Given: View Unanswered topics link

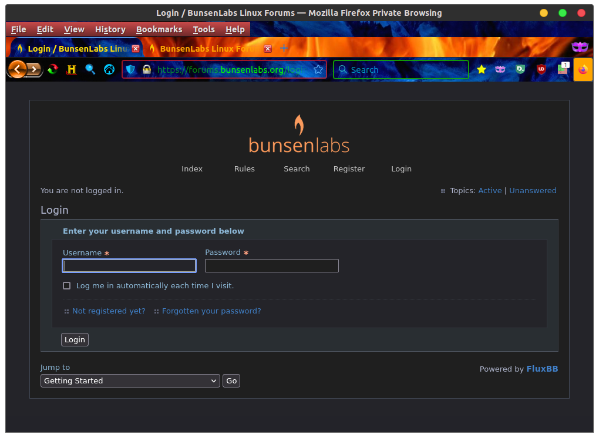Looking at the screenshot, I should point(533,191).
